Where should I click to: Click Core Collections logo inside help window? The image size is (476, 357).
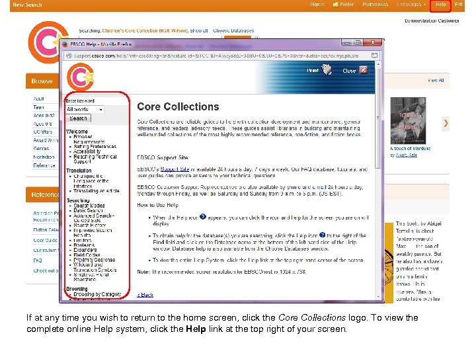tap(81, 77)
